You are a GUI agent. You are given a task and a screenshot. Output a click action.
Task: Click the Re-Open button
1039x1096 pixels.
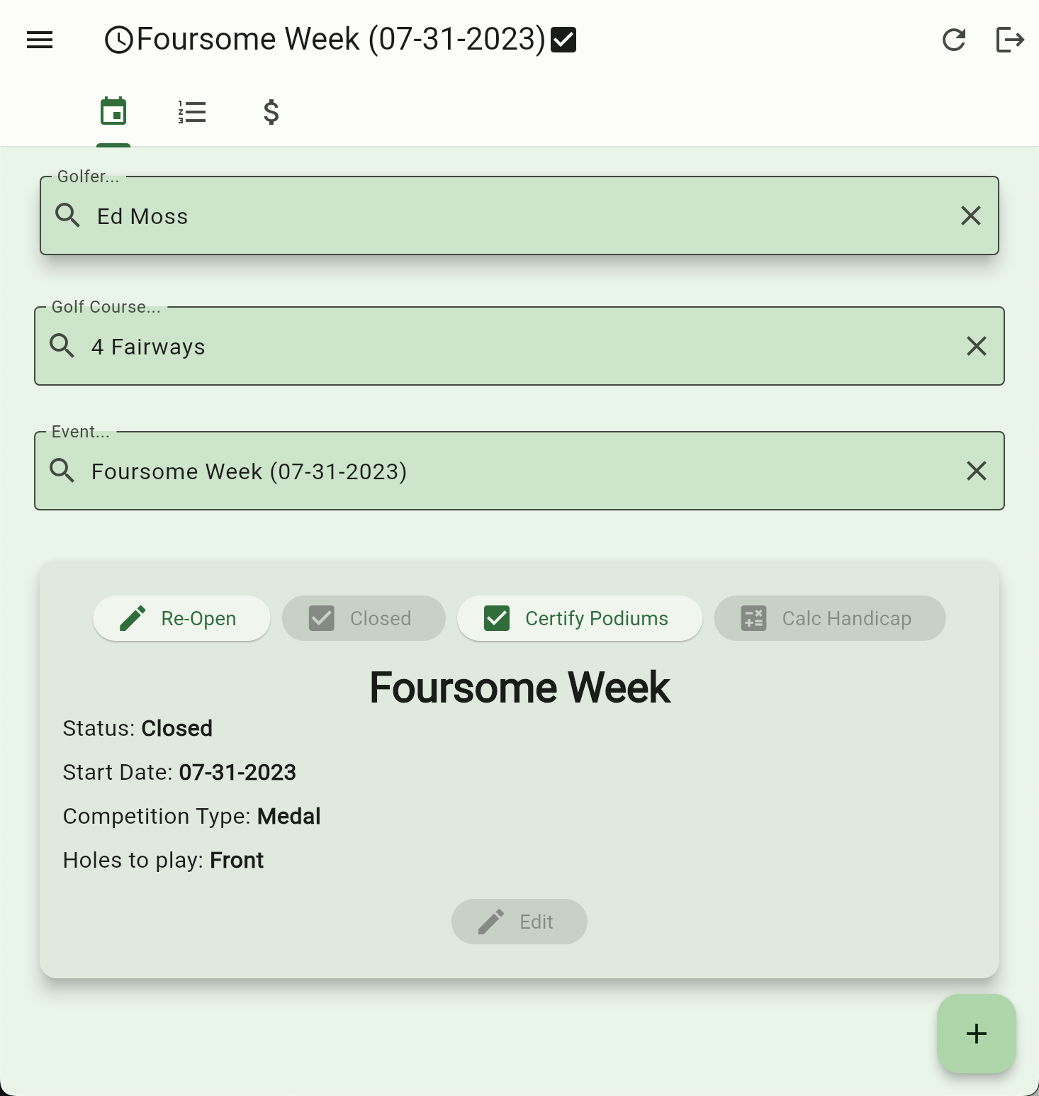(x=181, y=618)
